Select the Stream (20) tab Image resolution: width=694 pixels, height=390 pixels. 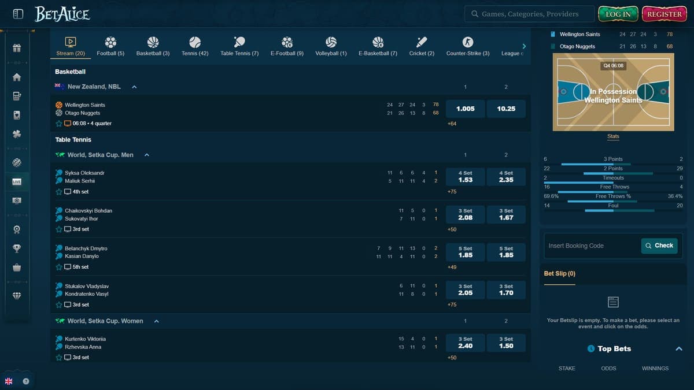pyautogui.click(x=71, y=46)
